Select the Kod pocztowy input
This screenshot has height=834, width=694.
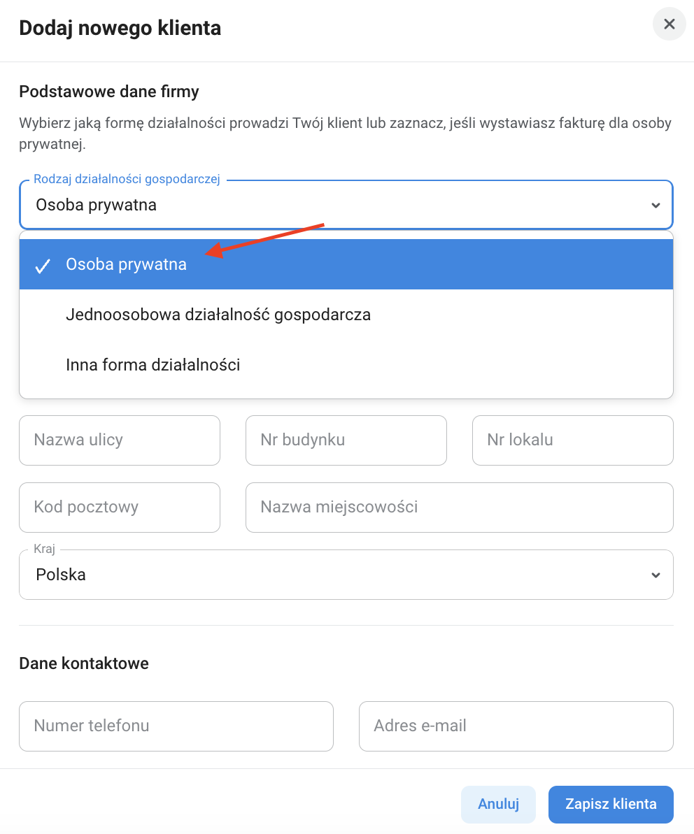pos(120,508)
